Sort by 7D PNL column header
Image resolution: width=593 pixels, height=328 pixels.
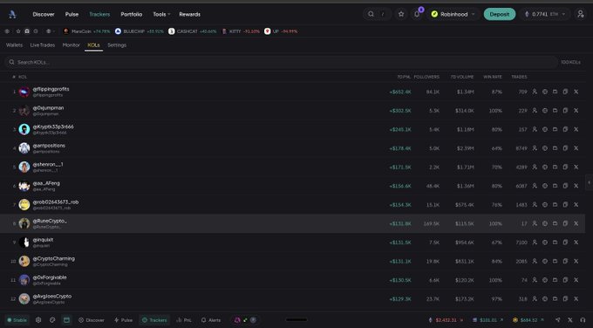tap(404, 77)
